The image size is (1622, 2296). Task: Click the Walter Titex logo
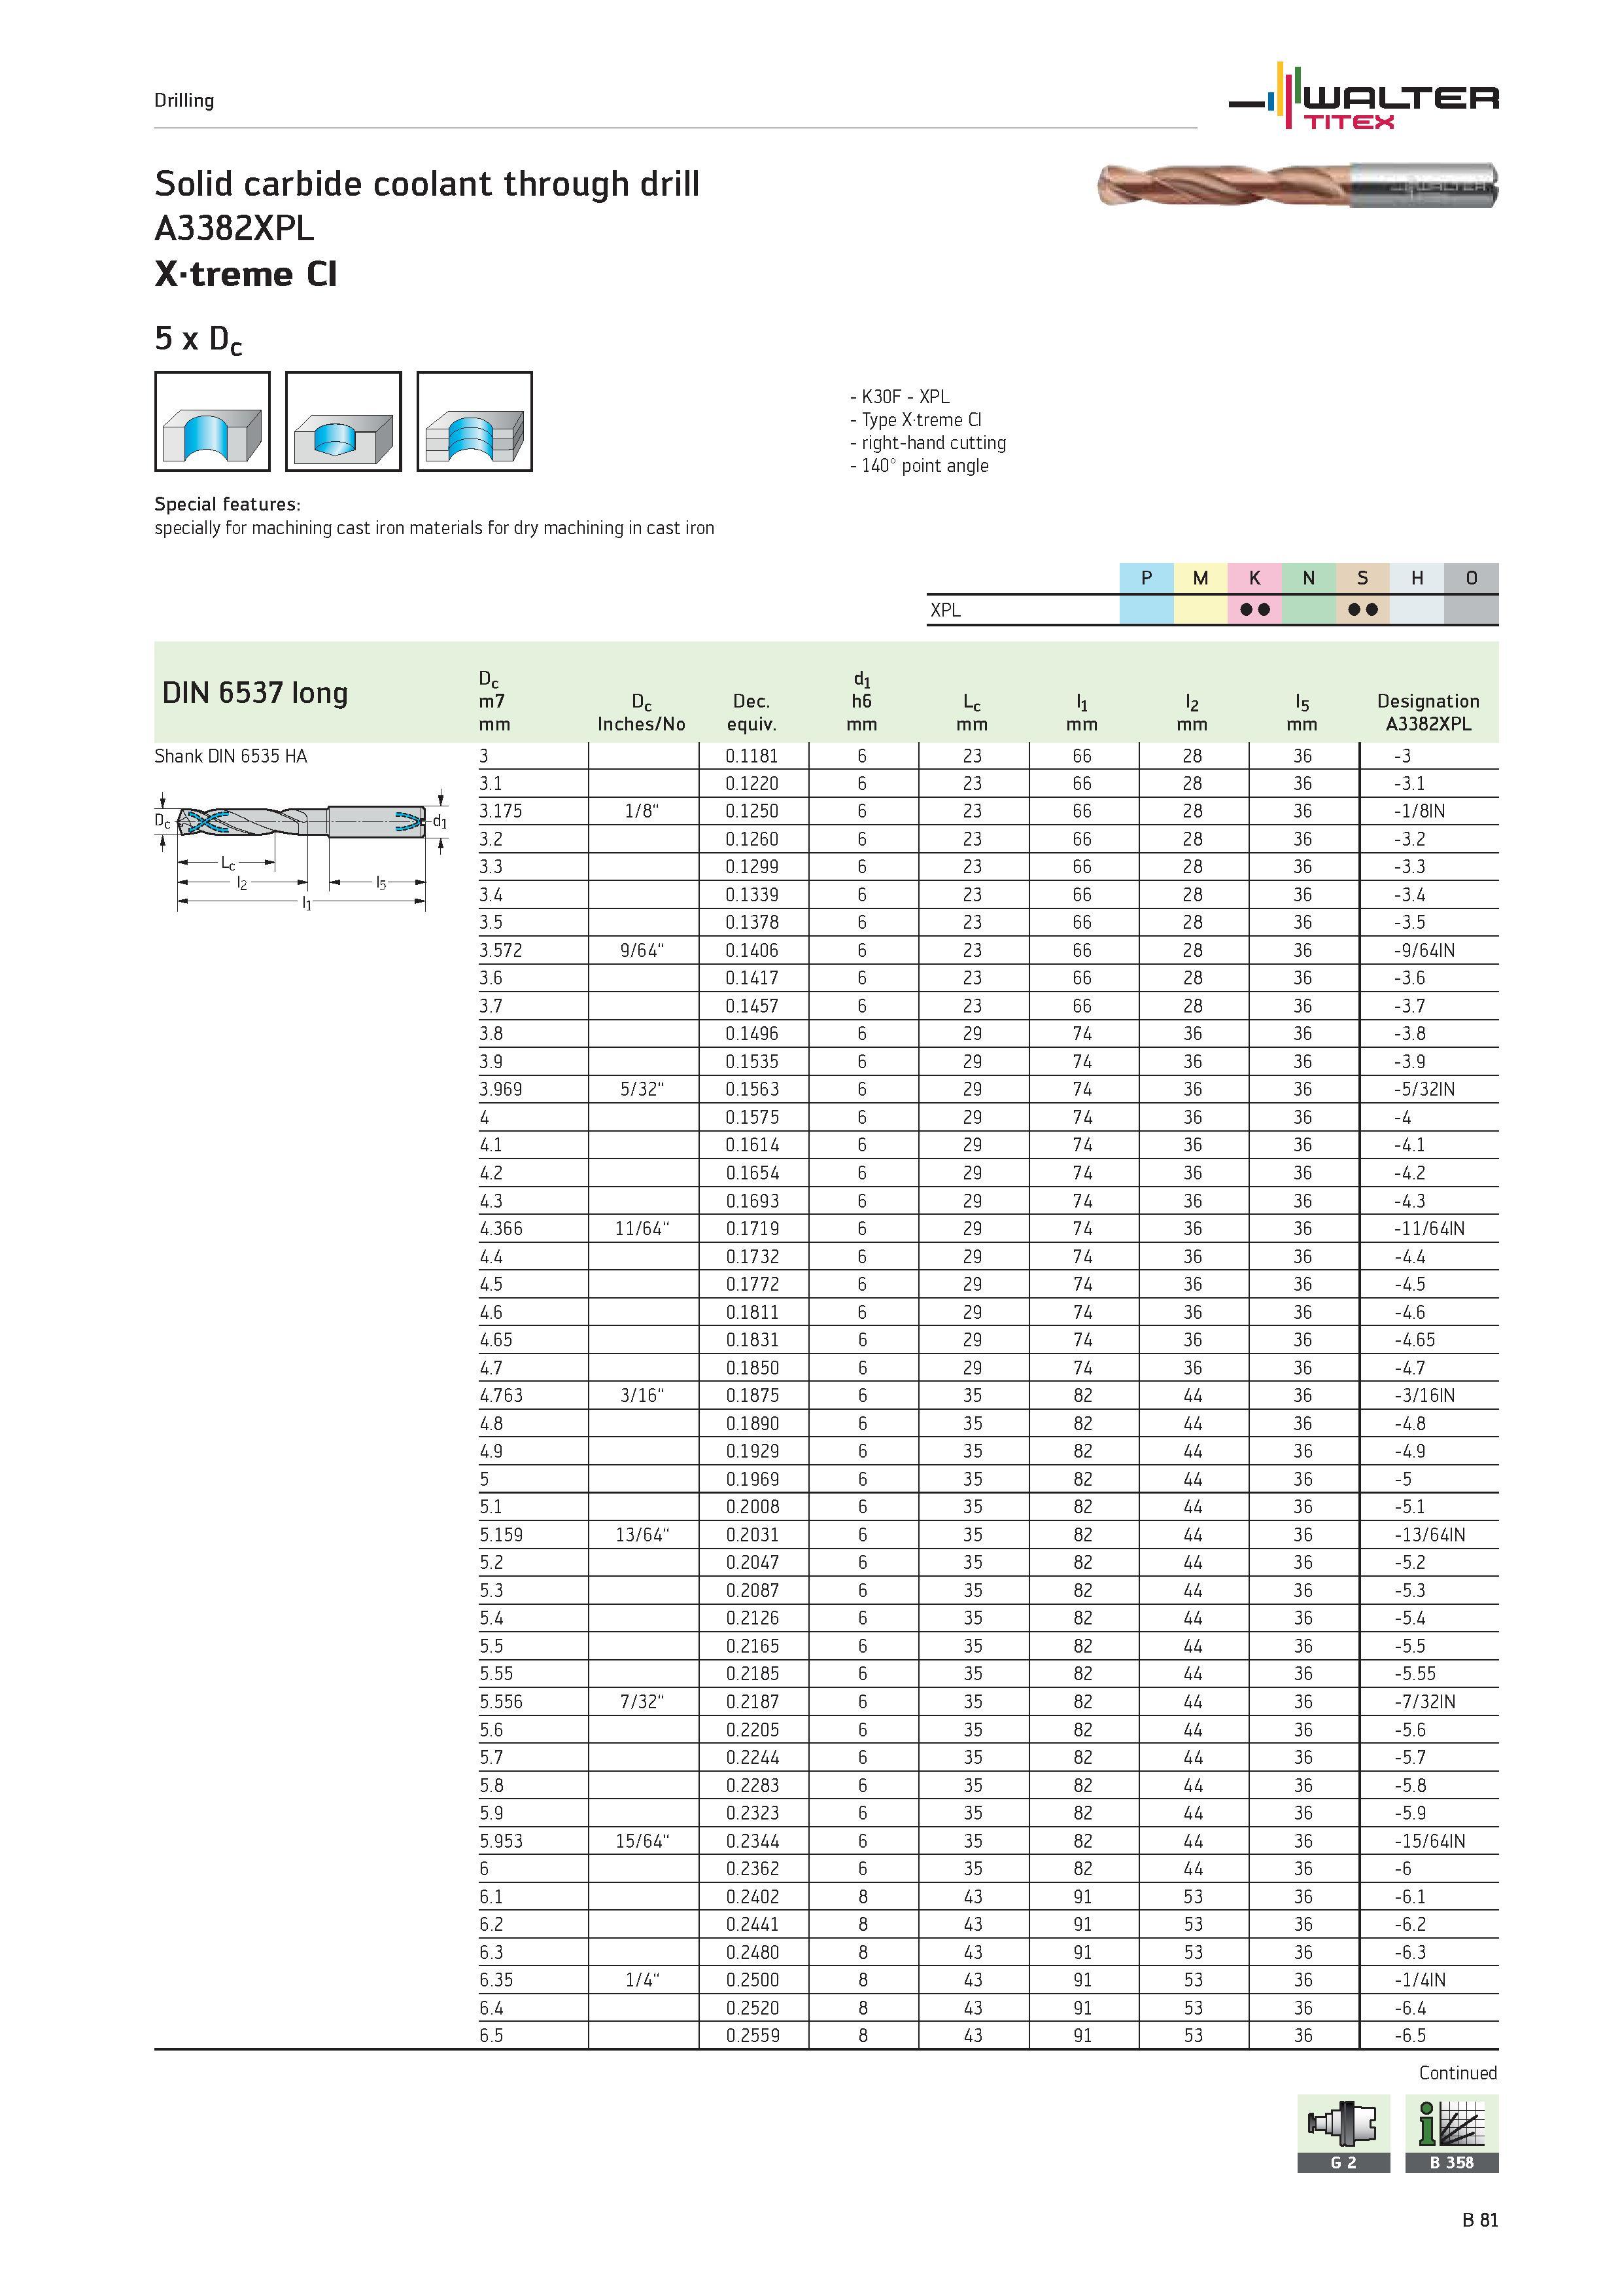coord(1363,96)
